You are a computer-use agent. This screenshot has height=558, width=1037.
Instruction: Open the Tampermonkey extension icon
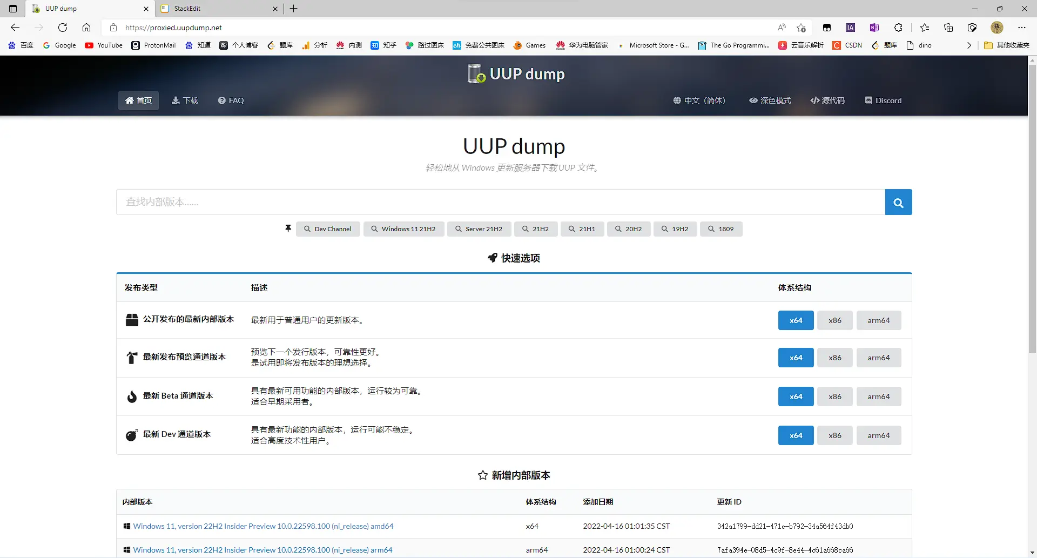click(x=827, y=28)
